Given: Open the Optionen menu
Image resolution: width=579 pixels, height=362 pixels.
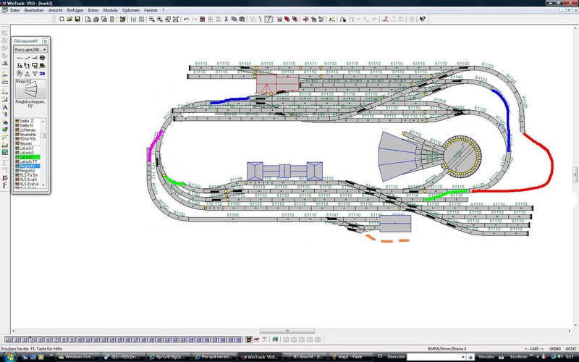Looking at the screenshot, I should click(131, 10).
